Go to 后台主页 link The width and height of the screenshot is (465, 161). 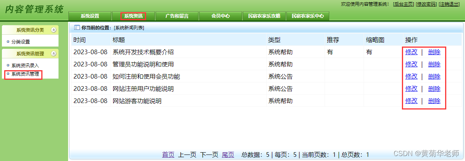403,4
